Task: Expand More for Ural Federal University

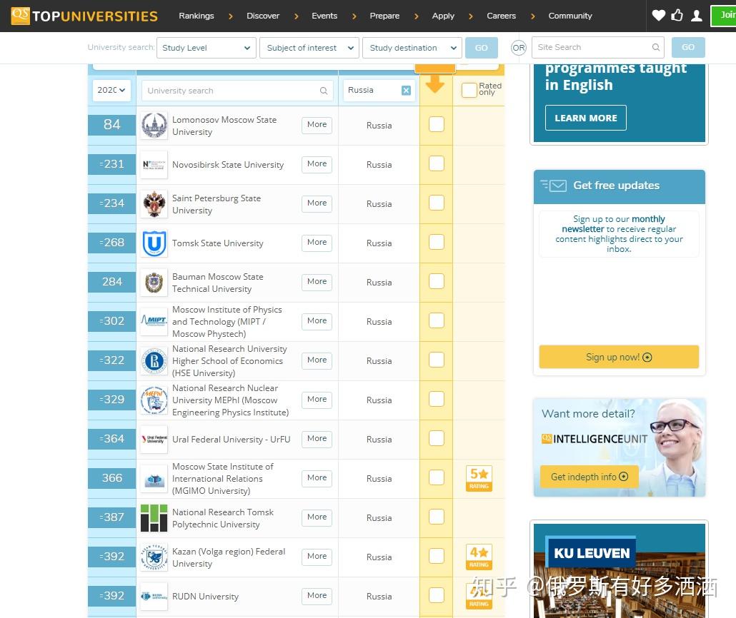Action: click(317, 439)
